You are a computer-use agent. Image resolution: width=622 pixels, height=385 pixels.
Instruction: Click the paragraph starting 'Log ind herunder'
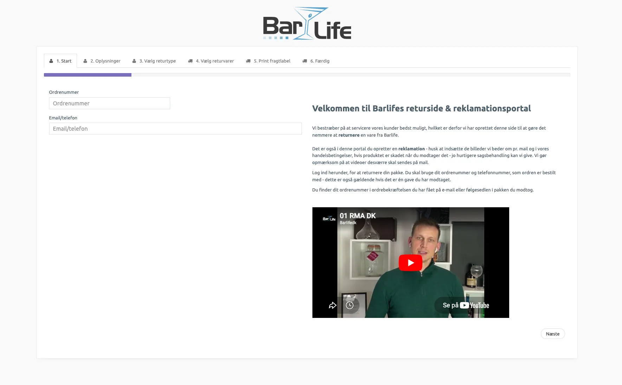434,176
